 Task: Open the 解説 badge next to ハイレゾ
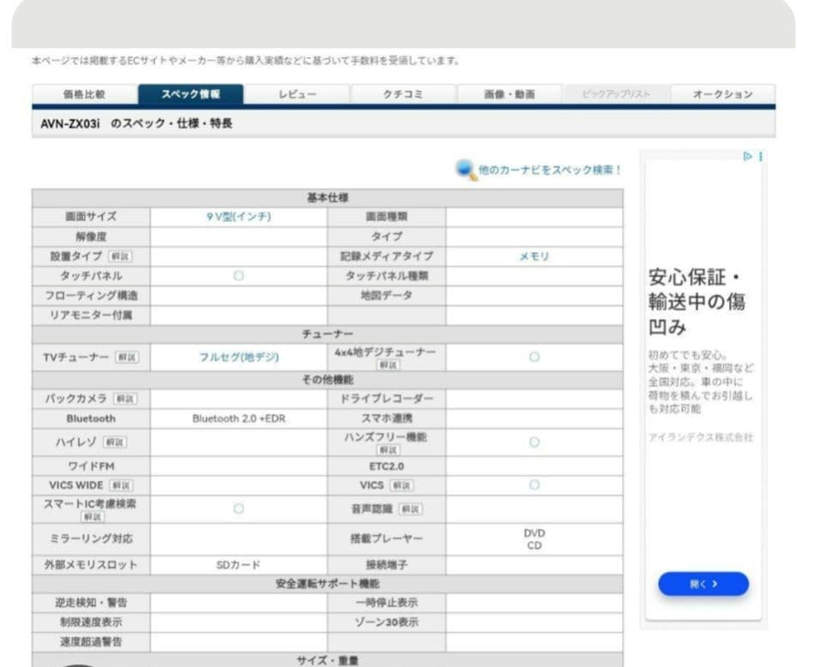click(x=114, y=442)
